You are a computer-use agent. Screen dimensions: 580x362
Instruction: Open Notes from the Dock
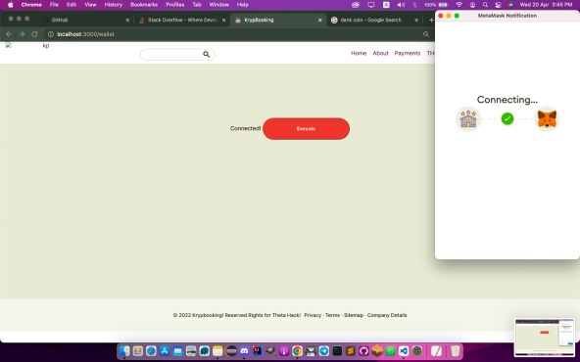coord(217,350)
